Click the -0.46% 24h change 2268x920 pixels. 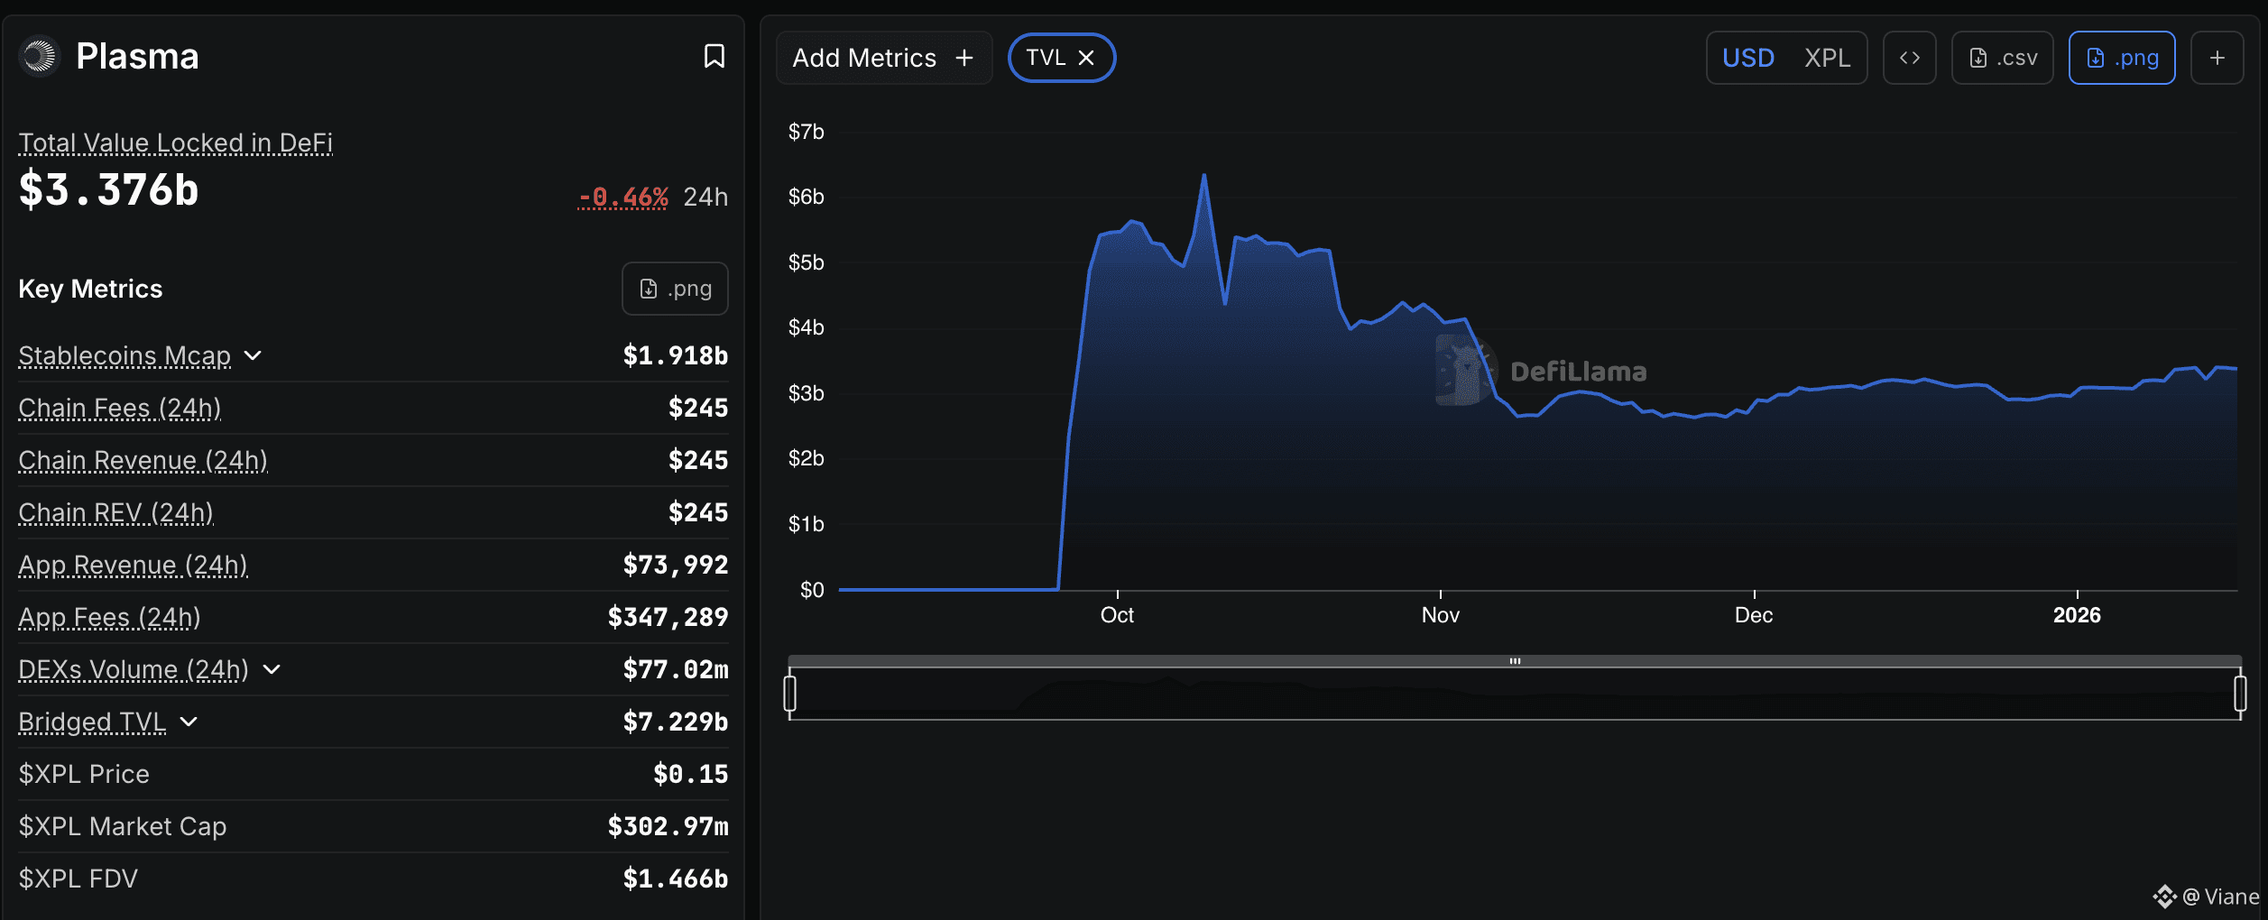pos(623,197)
